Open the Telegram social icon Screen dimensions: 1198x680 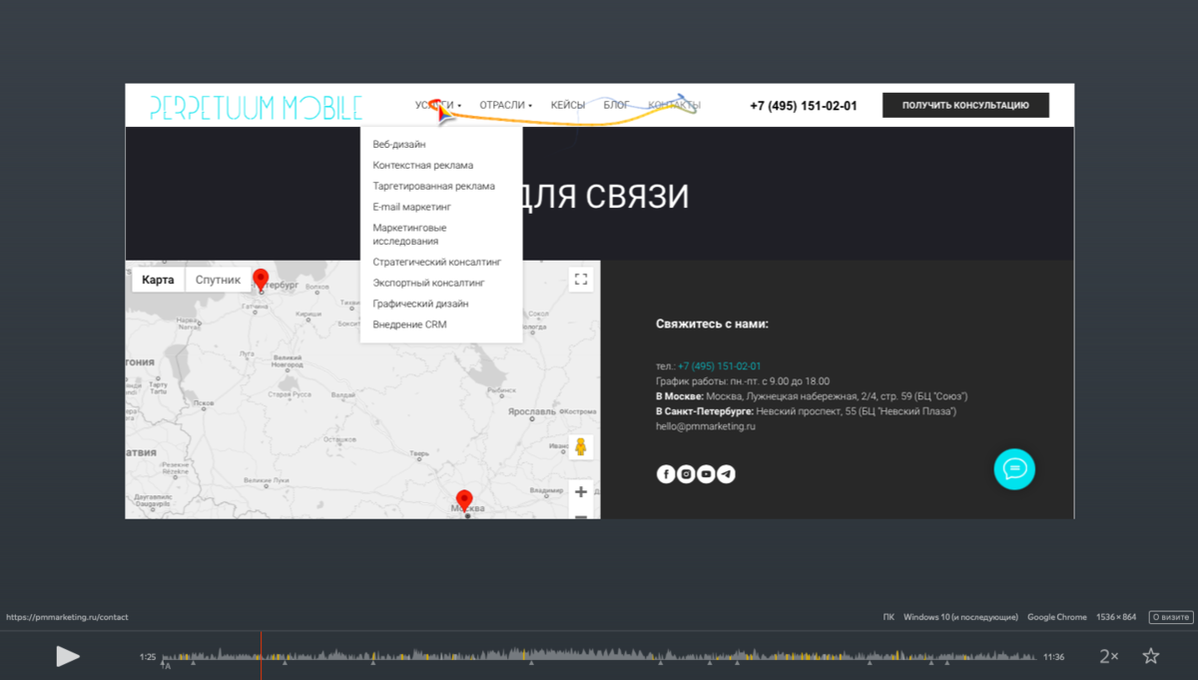tap(726, 473)
